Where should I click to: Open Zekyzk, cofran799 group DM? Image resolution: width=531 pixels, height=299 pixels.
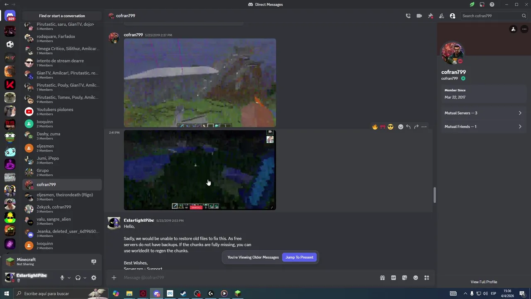coord(62,209)
